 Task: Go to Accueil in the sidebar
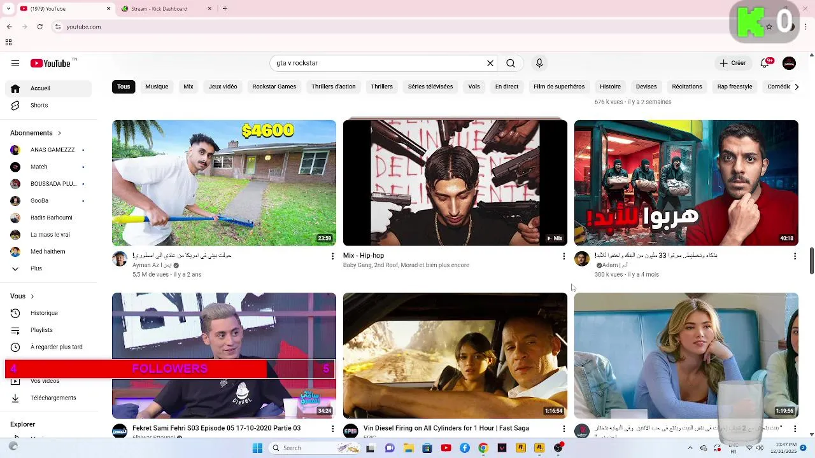pos(48,88)
